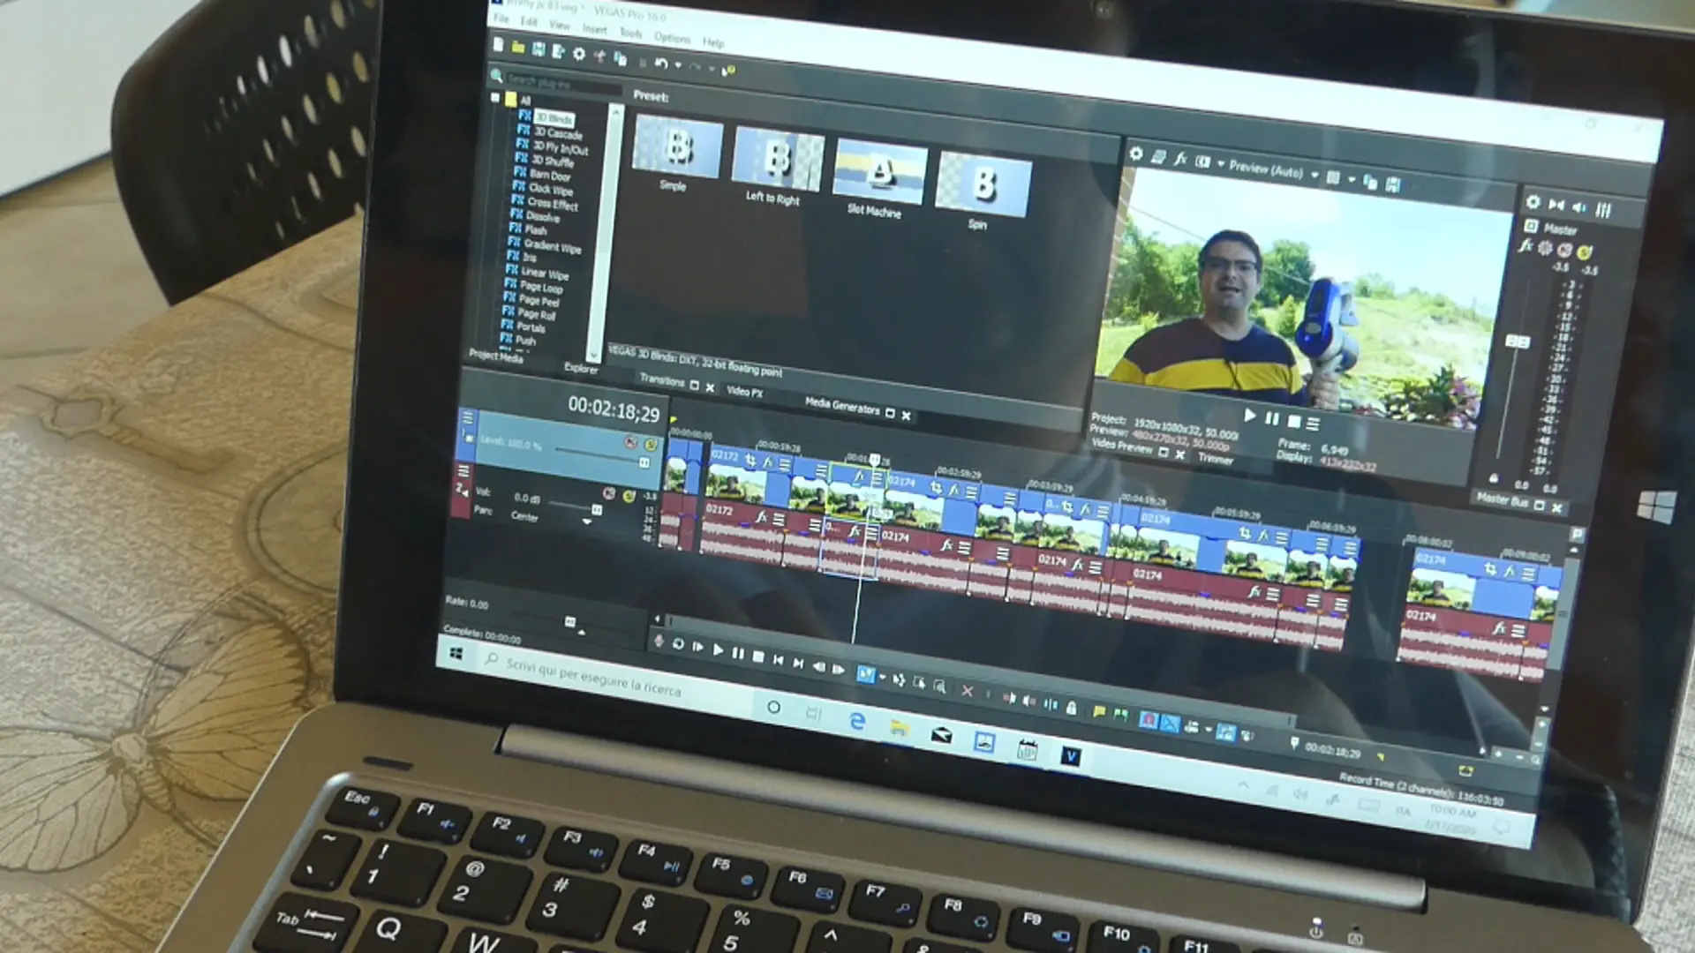Click the timeline transport Stop button
This screenshot has height=953, width=1695.
757,656
